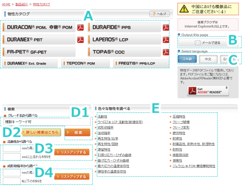
Task: Open ジュラコン POM 摩擦摩耗特性 link
Action: (x=194, y=166)
